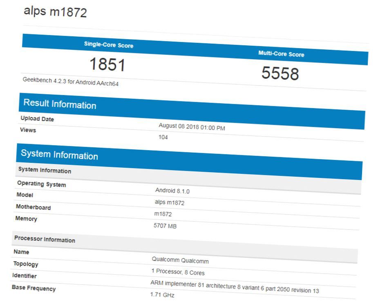Select the single-core score 1851
378x304 pixels.
tap(107, 64)
